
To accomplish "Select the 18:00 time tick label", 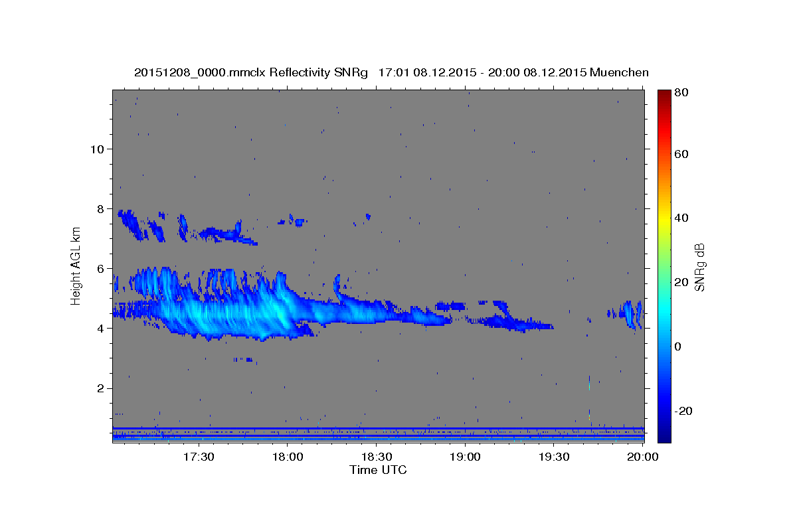I will pos(288,457).
